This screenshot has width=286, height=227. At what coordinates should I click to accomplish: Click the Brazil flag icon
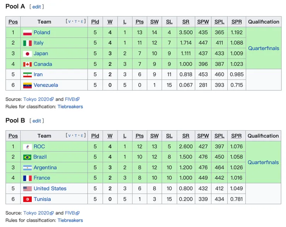click(x=27, y=157)
